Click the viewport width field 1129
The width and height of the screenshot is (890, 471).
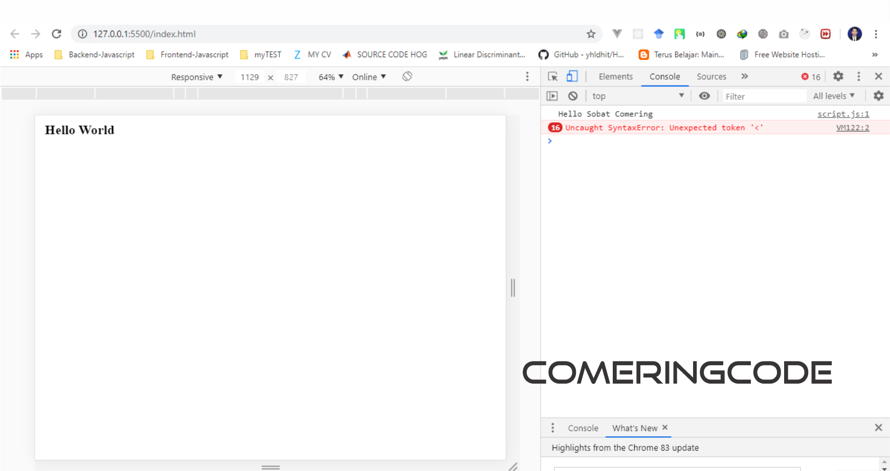[x=250, y=77]
